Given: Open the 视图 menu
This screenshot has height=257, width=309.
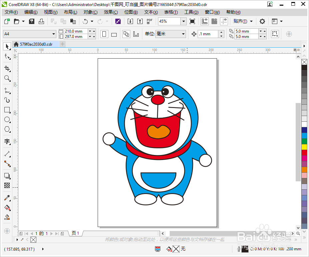Looking at the screenshot, I should click(x=51, y=12).
